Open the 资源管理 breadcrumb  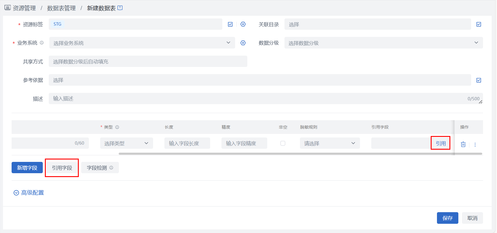tap(24, 8)
